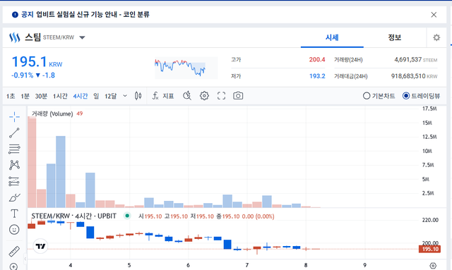Toggle fullscreen chart mode
Image resolution: width=452 pixels, height=270 pixels.
click(x=221, y=96)
